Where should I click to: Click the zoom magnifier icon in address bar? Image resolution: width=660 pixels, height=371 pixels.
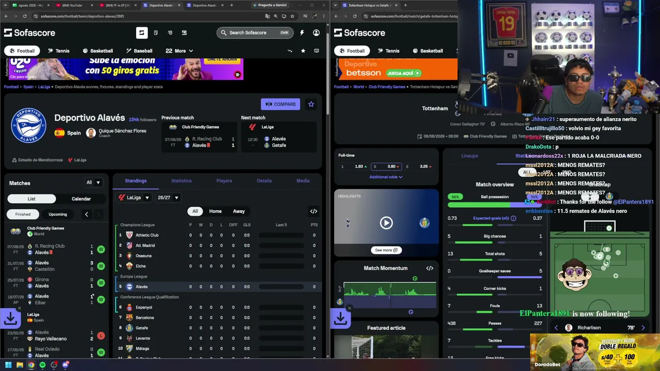coord(276,16)
